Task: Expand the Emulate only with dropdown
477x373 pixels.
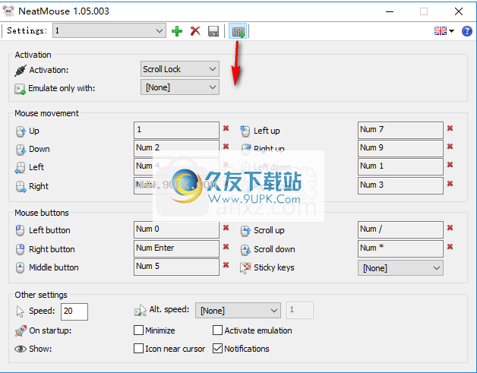Action: tap(180, 87)
